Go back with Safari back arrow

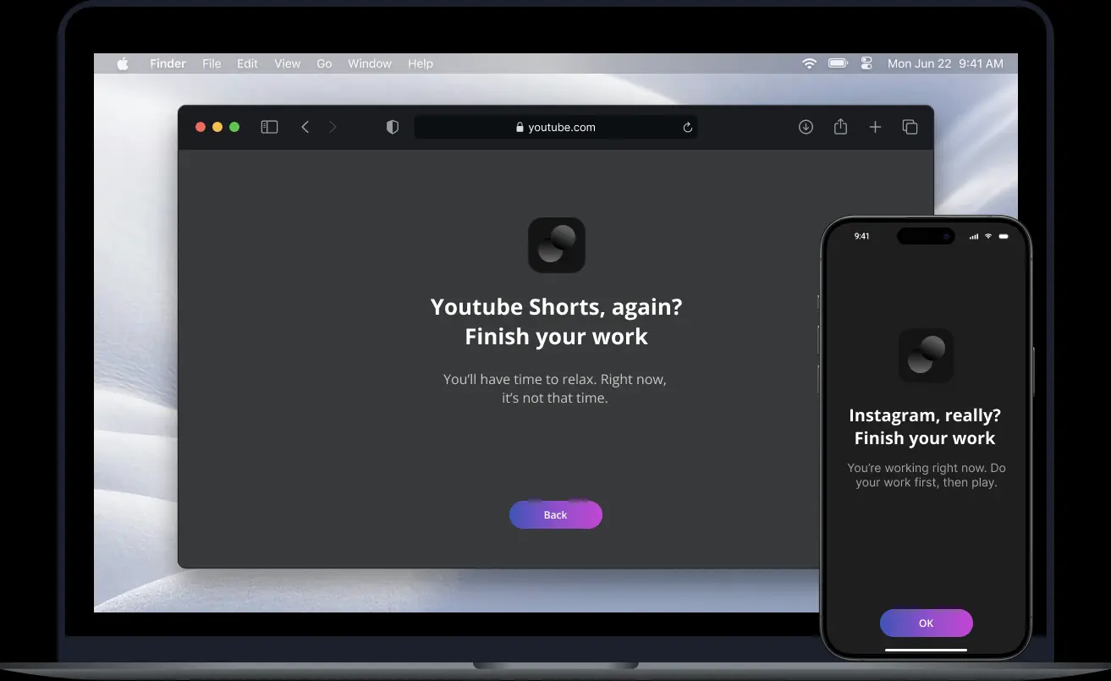click(305, 127)
